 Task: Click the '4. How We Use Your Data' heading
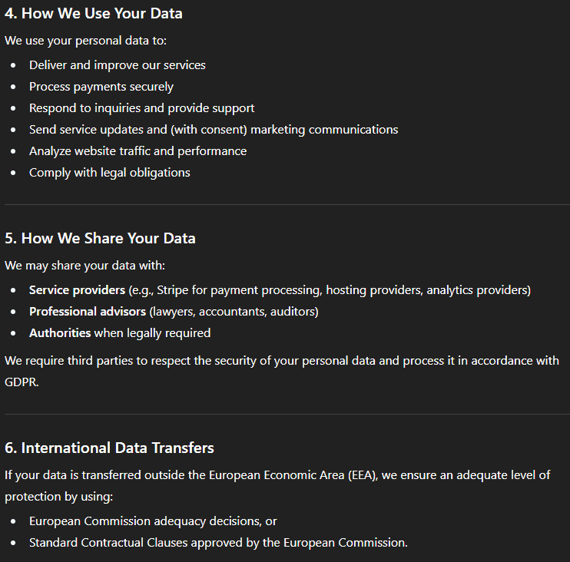(94, 14)
